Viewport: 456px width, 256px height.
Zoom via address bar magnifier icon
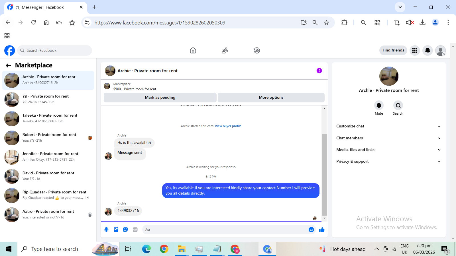315,22
